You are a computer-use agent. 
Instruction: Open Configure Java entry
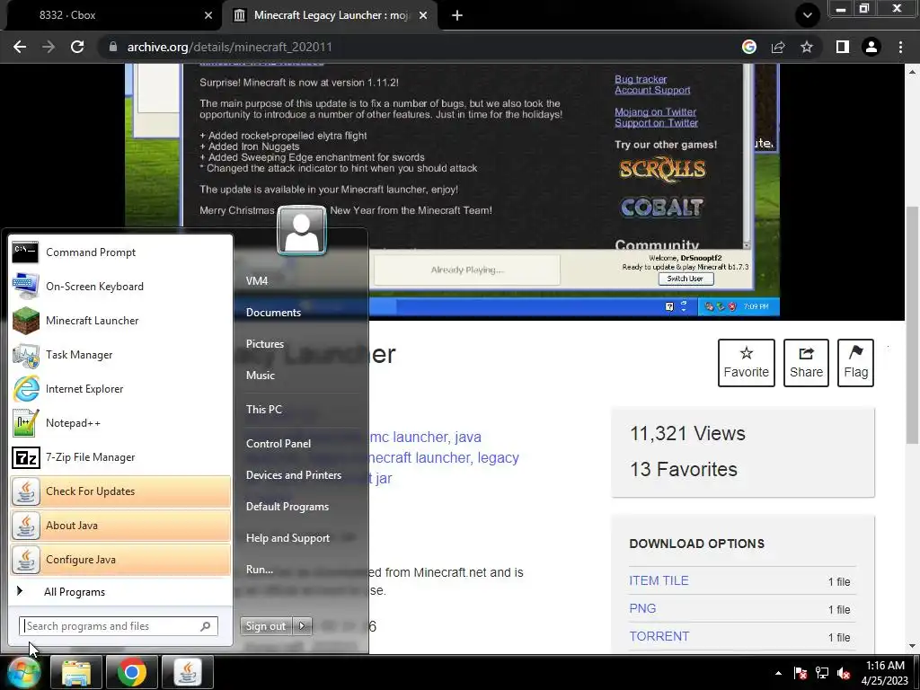click(120, 559)
